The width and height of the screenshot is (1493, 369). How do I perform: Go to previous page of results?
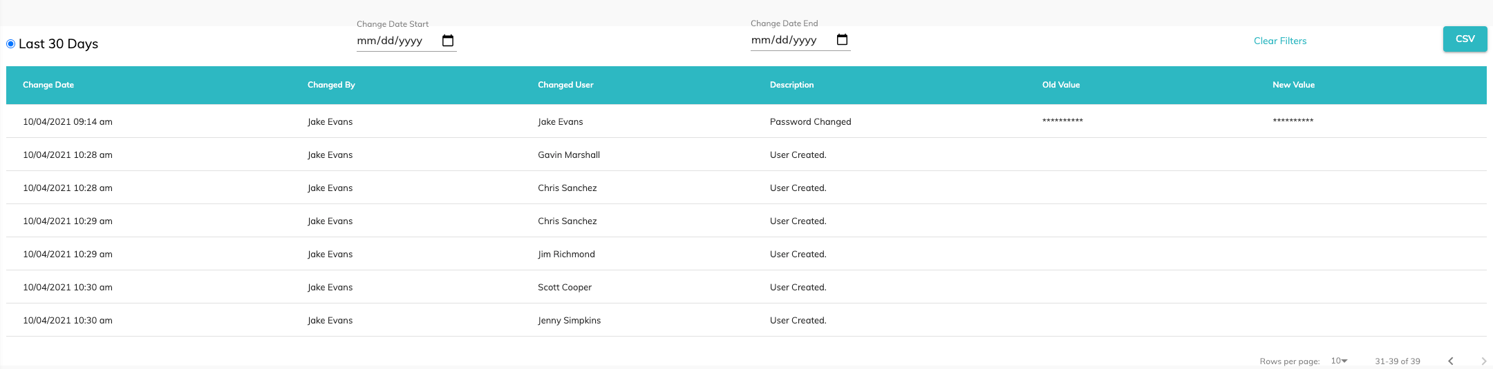(1450, 361)
